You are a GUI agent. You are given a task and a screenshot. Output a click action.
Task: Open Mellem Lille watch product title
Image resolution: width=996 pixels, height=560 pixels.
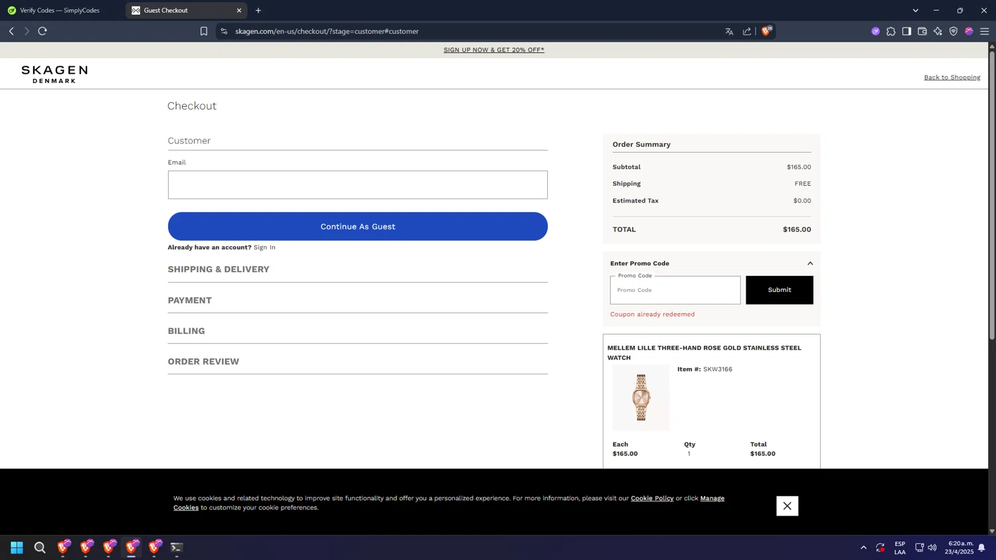704,352
